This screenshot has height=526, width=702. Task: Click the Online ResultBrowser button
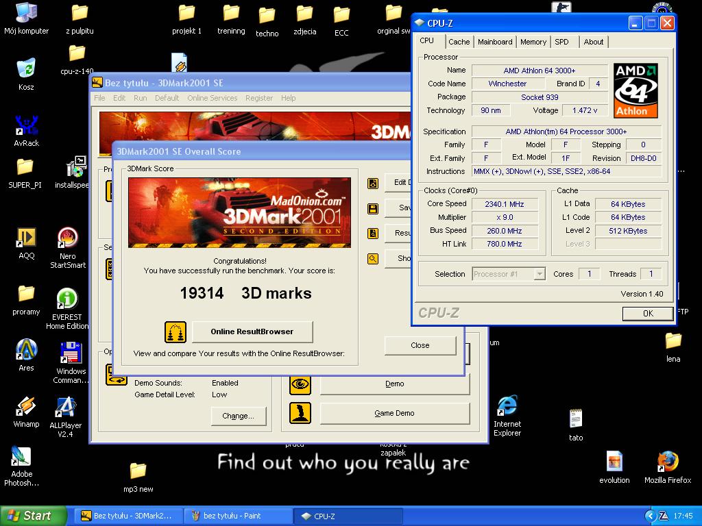[x=252, y=331]
